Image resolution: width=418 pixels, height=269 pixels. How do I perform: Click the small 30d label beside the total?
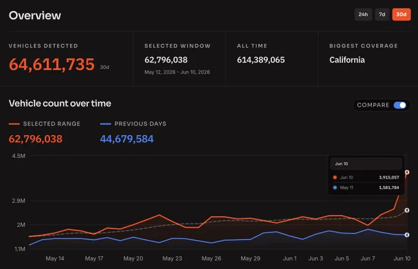tap(104, 67)
